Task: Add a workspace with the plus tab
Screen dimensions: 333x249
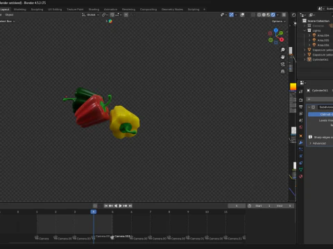Action: (204, 10)
